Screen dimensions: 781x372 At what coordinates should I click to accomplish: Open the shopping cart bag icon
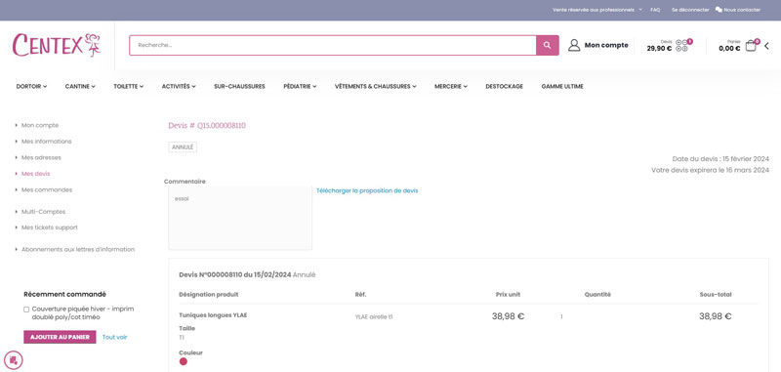click(x=751, y=46)
